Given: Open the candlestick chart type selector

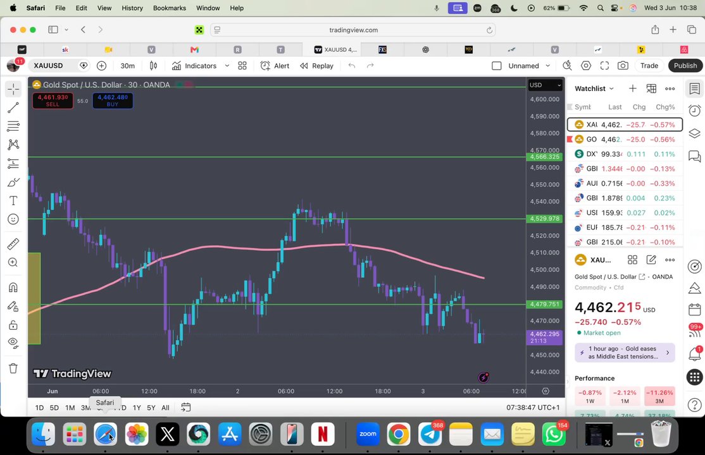Looking at the screenshot, I should pyautogui.click(x=153, y=66).
